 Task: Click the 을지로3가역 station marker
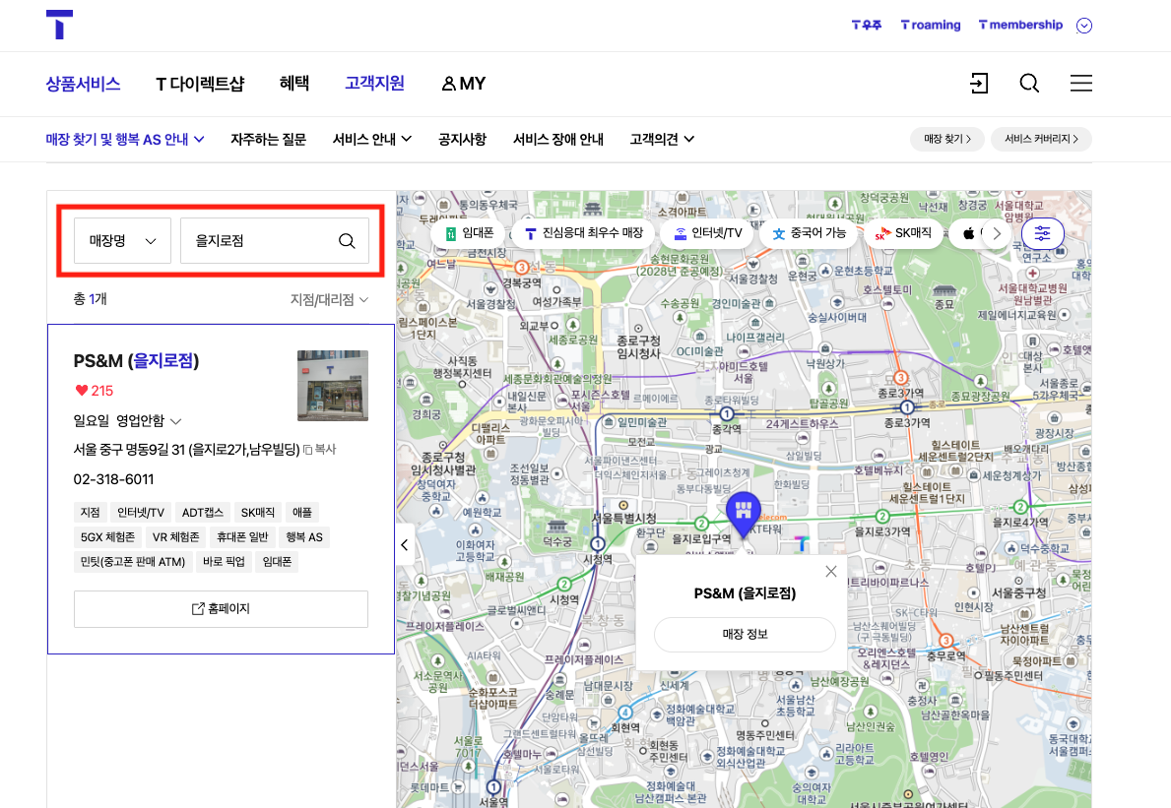coord(882,517)
